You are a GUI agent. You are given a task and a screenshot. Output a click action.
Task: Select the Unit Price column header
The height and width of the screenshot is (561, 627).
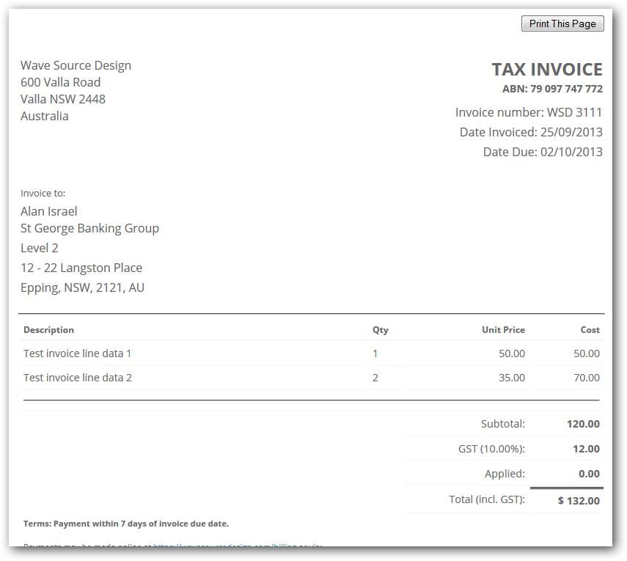tap(503, 329)
